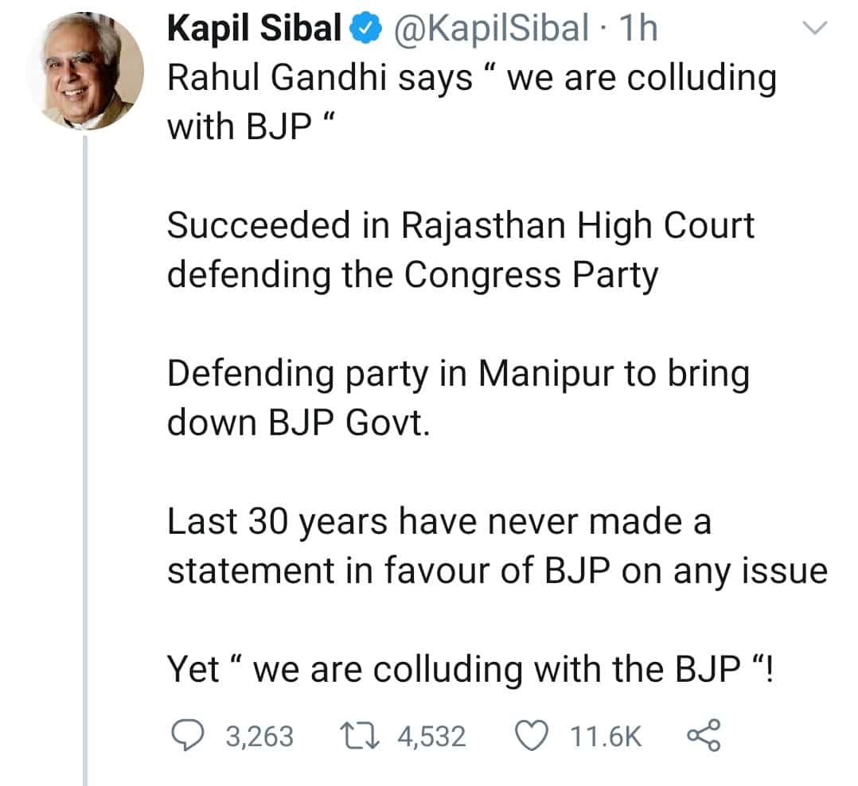Like the tweet
This screenshot has width=858, height=786.
532,736
